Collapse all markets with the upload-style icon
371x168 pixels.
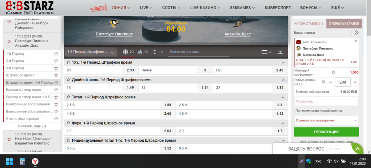point(280,52)
